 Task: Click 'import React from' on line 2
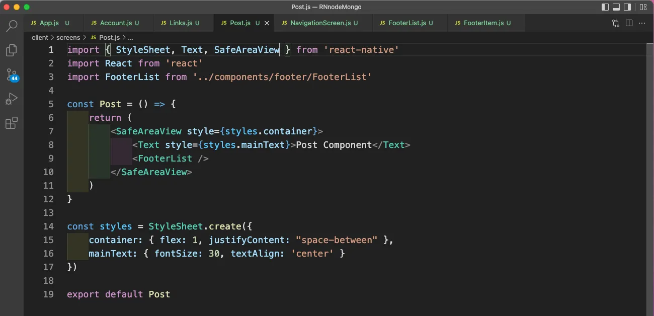click(x=113, y=63)
